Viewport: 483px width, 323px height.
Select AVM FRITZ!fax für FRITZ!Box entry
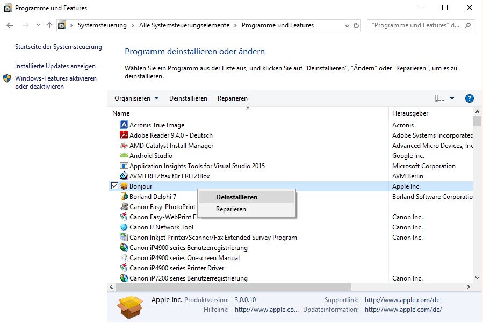[169, 176]
